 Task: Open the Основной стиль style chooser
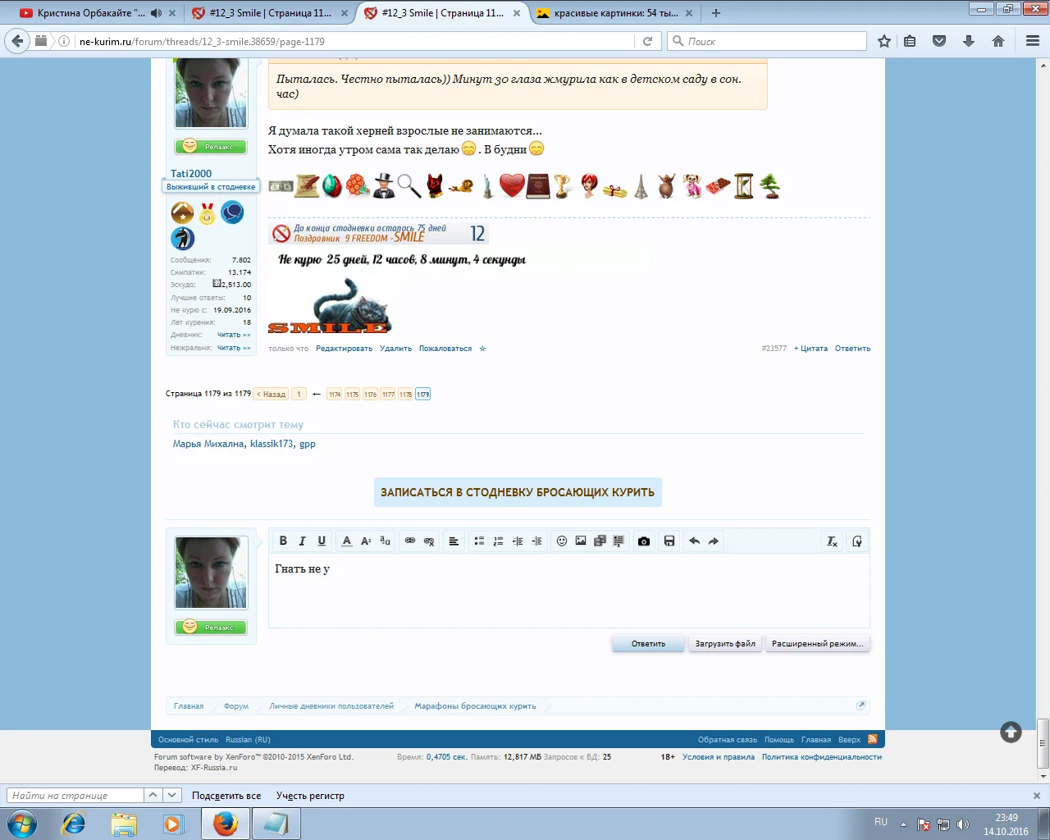[x=188, y=740]
